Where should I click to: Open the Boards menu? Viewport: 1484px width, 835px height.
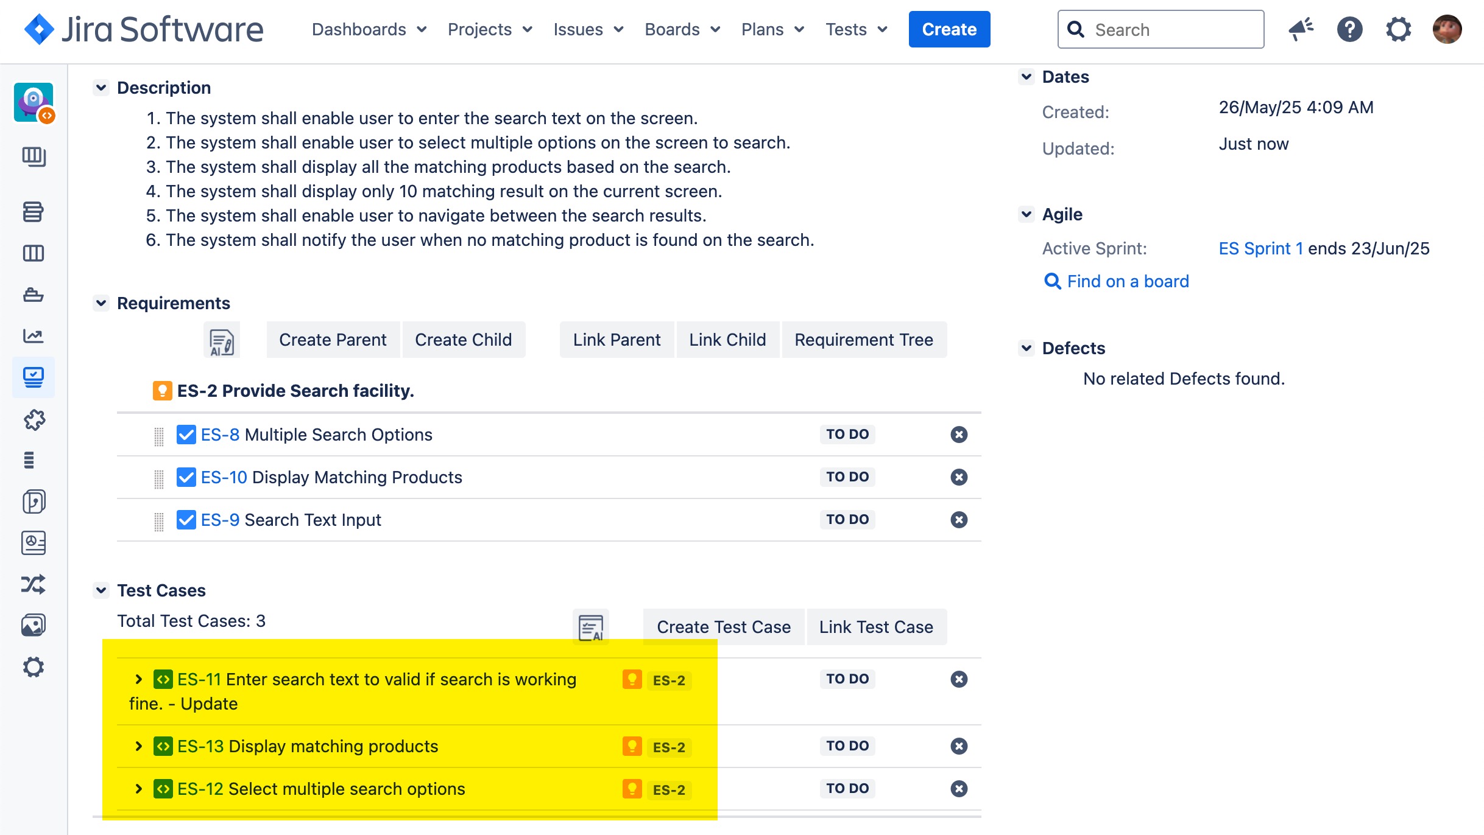tap(682, 29)
